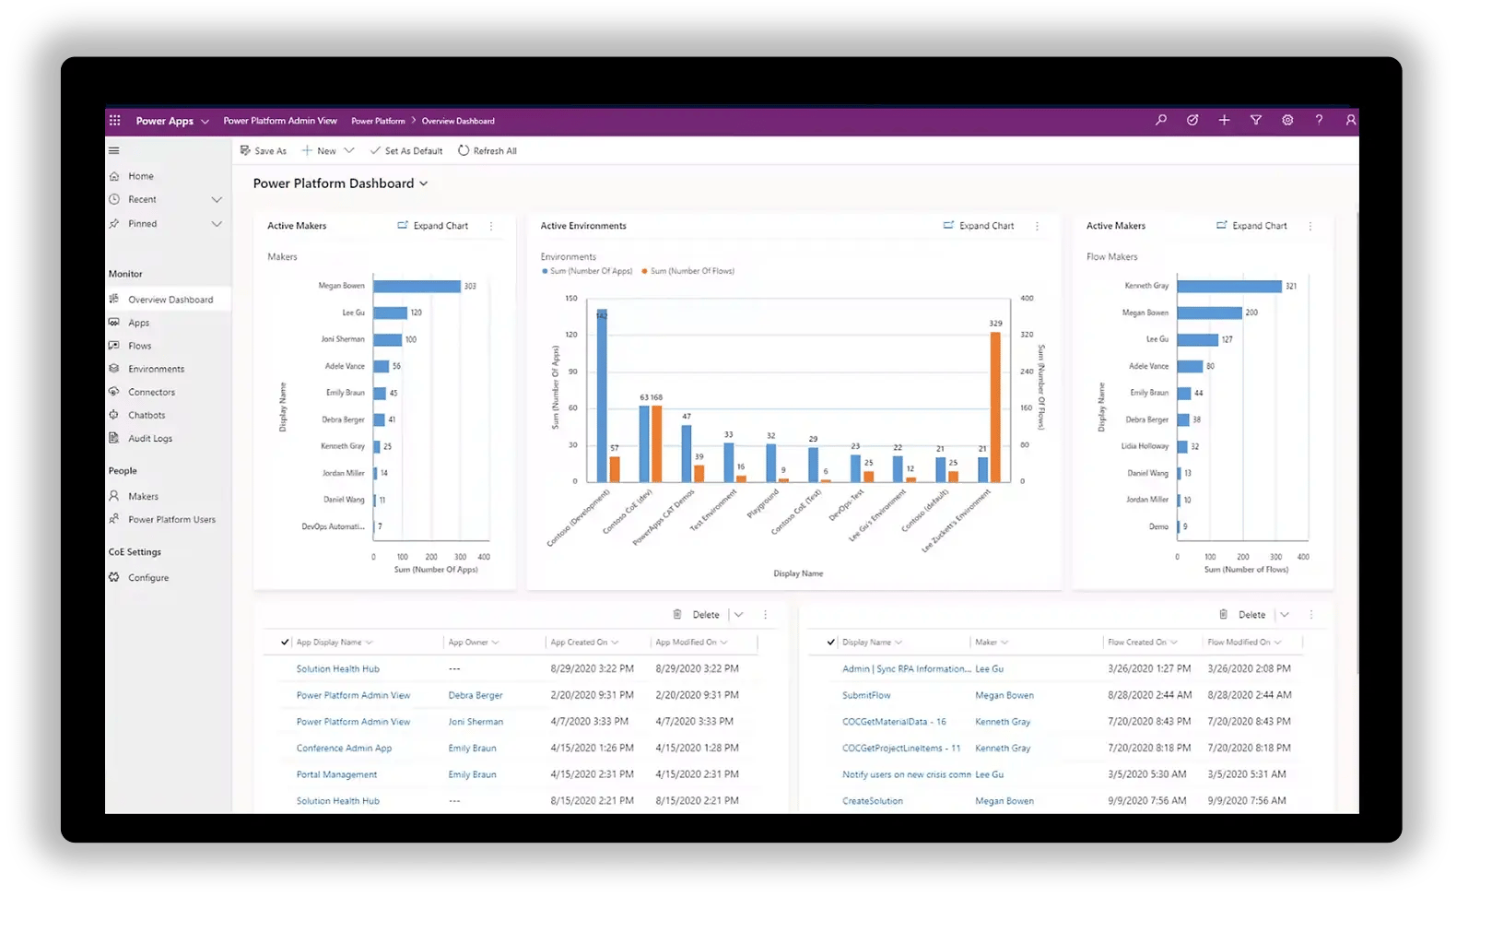Image resolution: width=1492 pixels, height=944 pixels.
Task: Open the SubmitFlow flow link
Action: (x=866, y=696)
